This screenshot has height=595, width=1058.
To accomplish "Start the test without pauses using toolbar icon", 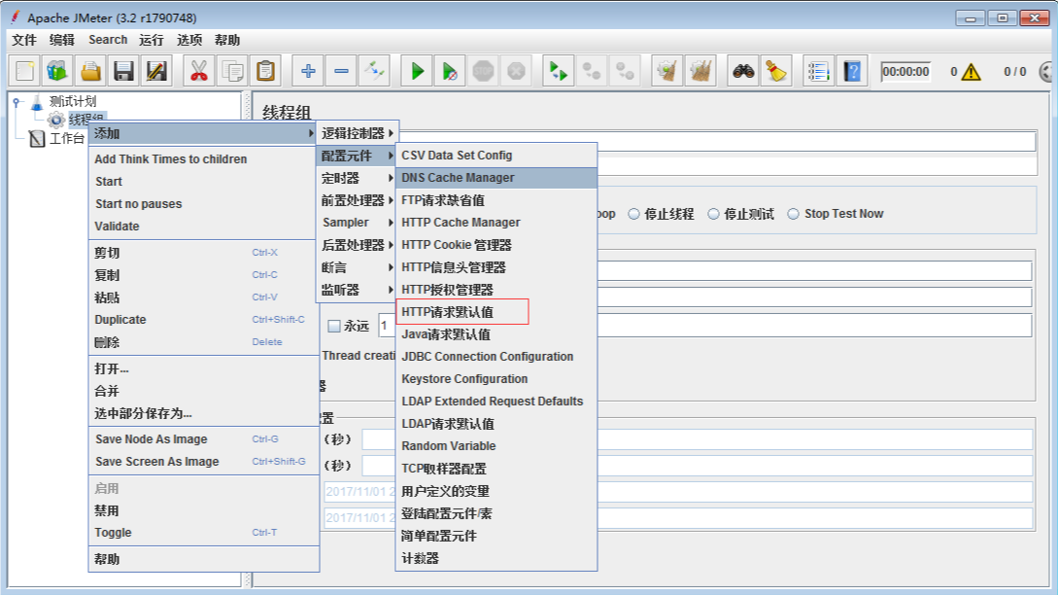I will click(449, 69).
